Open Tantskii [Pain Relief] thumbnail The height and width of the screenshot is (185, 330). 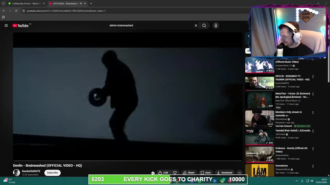[x=260, y=137]
